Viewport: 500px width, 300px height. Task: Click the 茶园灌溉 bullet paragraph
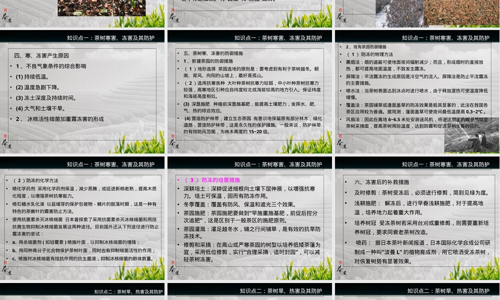point(251,232)
